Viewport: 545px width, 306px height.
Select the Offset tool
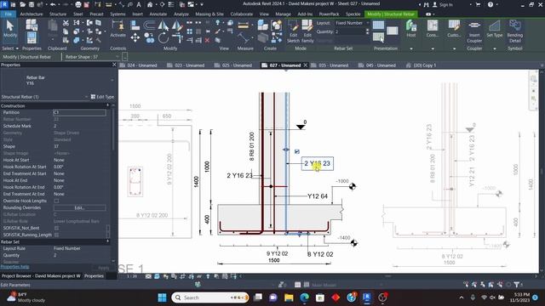pos(149,25)
